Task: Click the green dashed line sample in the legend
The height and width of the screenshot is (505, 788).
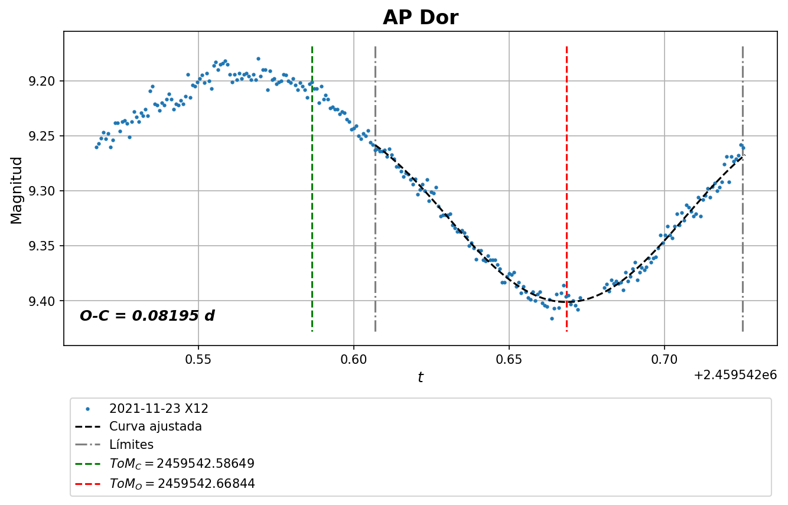Action: (87, 464)
